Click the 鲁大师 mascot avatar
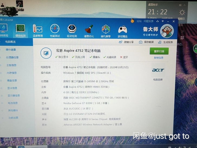 click(x=167, y=31)
